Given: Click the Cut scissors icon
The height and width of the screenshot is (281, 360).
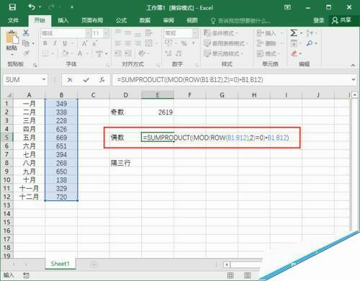Looking at the screenshot, I should pyautogui.click(x=26, y=33).
